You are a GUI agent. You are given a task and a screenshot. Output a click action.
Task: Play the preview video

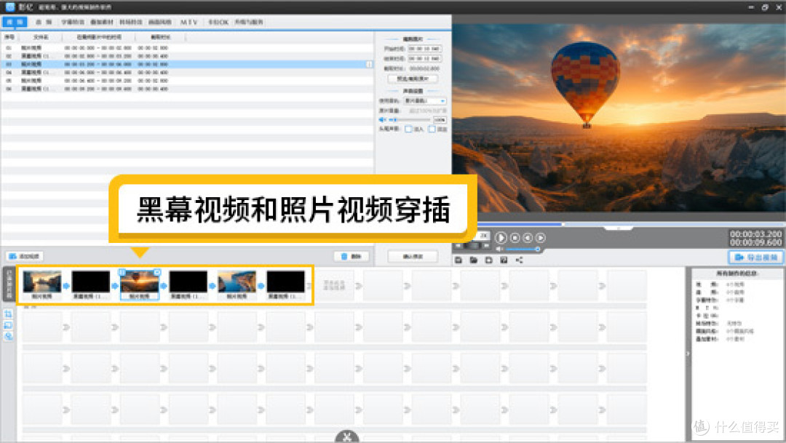500,238
